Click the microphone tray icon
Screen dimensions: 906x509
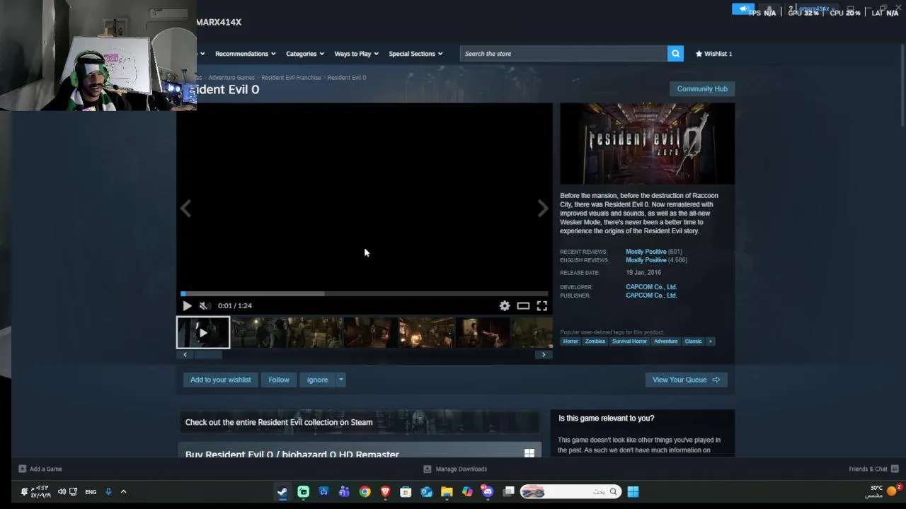pyautogui.click(x=108, y=492)
